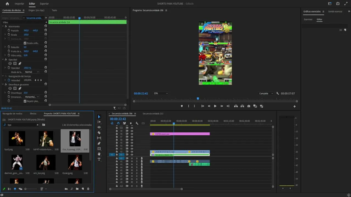
Task: Click the new bin folder icon
Action: 77,189
